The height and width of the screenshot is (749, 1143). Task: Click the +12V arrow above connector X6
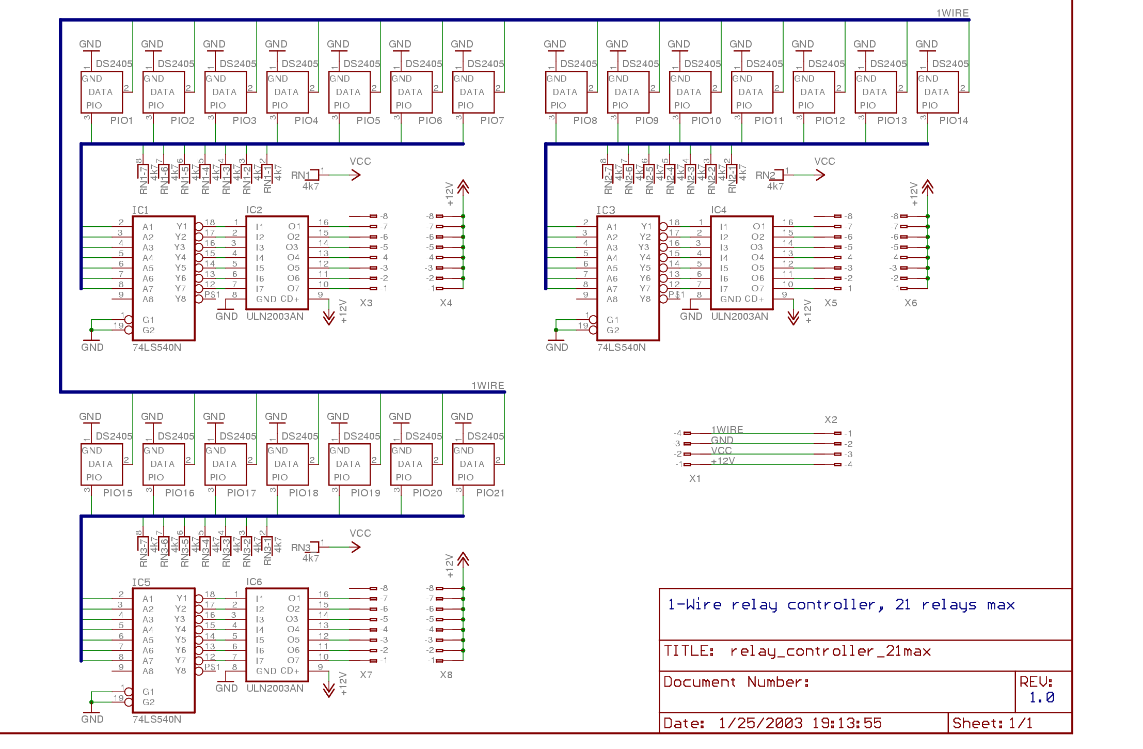928,187
